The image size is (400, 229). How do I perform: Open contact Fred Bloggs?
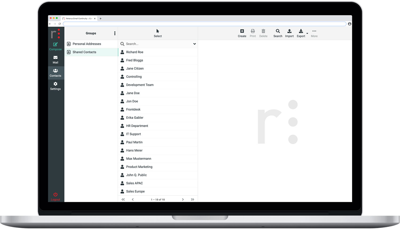click(158, 60)
